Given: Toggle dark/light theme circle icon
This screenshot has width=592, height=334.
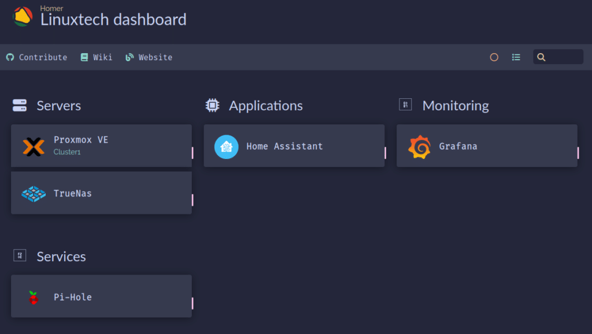Looking at the screenshot, I should [x=494, y=57].
